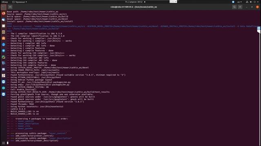Open Telegram from the dock
This screenshot has width=261, height=146.
click(x=4, y=51)
